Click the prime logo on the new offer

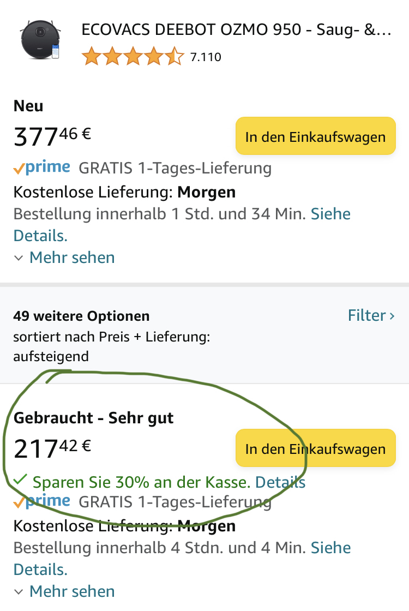point(42,167)
